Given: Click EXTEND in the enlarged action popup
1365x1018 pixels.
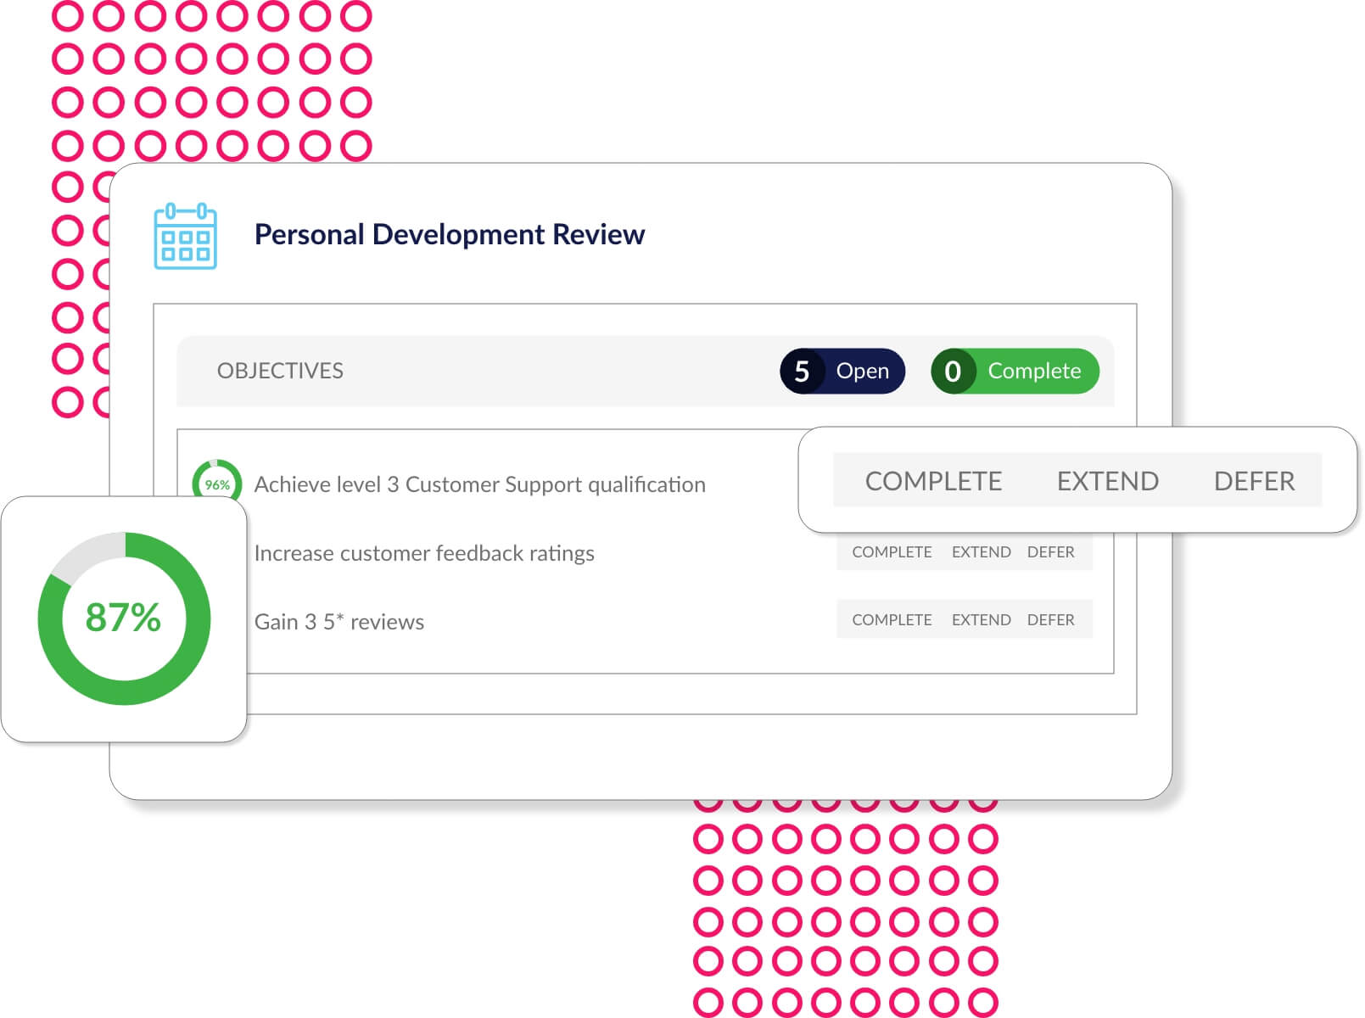Looking at the screenshot, I should (x=1107, y=481).
